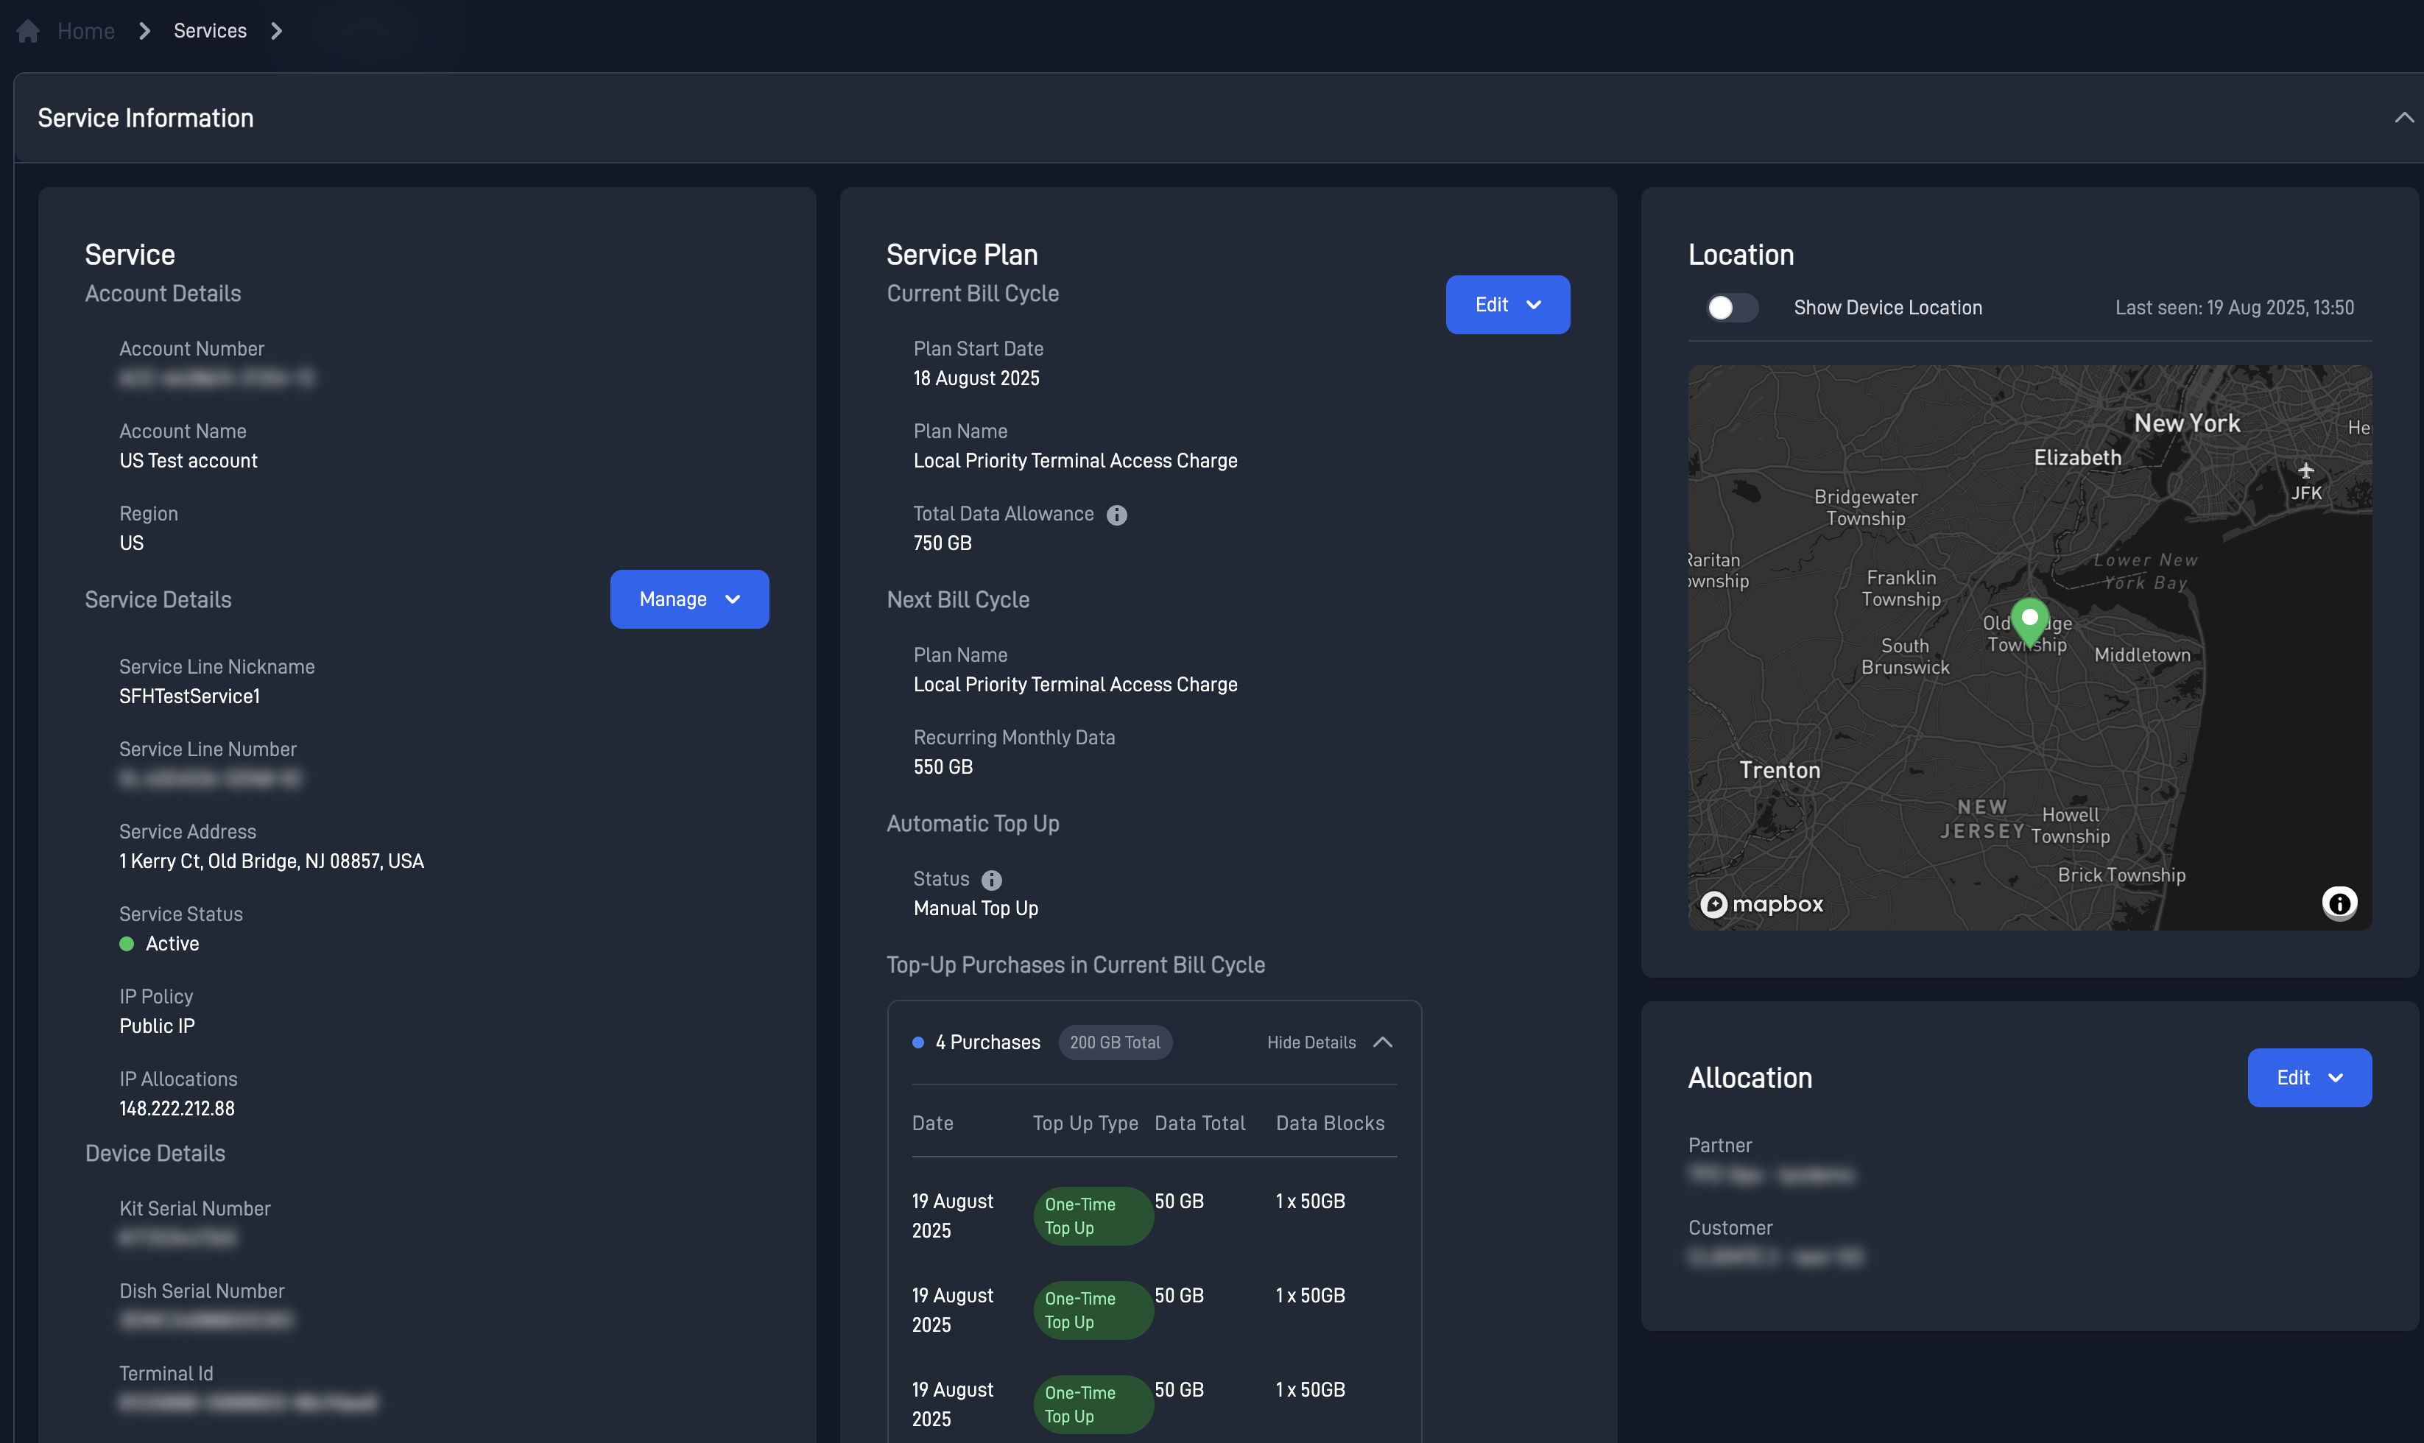Image resolution: width=2424 pixels, height=1443 pixels.
Task: Select Services in the breadcrumb
Action: click(209, 30)
